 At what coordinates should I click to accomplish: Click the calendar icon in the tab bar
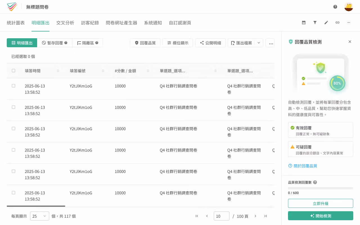point(304,22)
